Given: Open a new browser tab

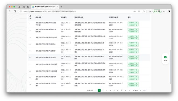Looking at the screenshot, I should click(61, 7).
